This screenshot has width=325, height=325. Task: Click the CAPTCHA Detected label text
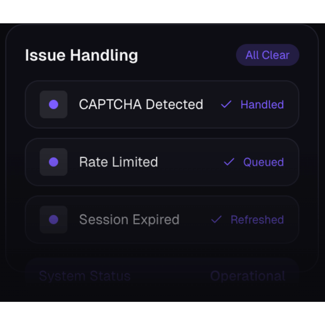[141, 104]
